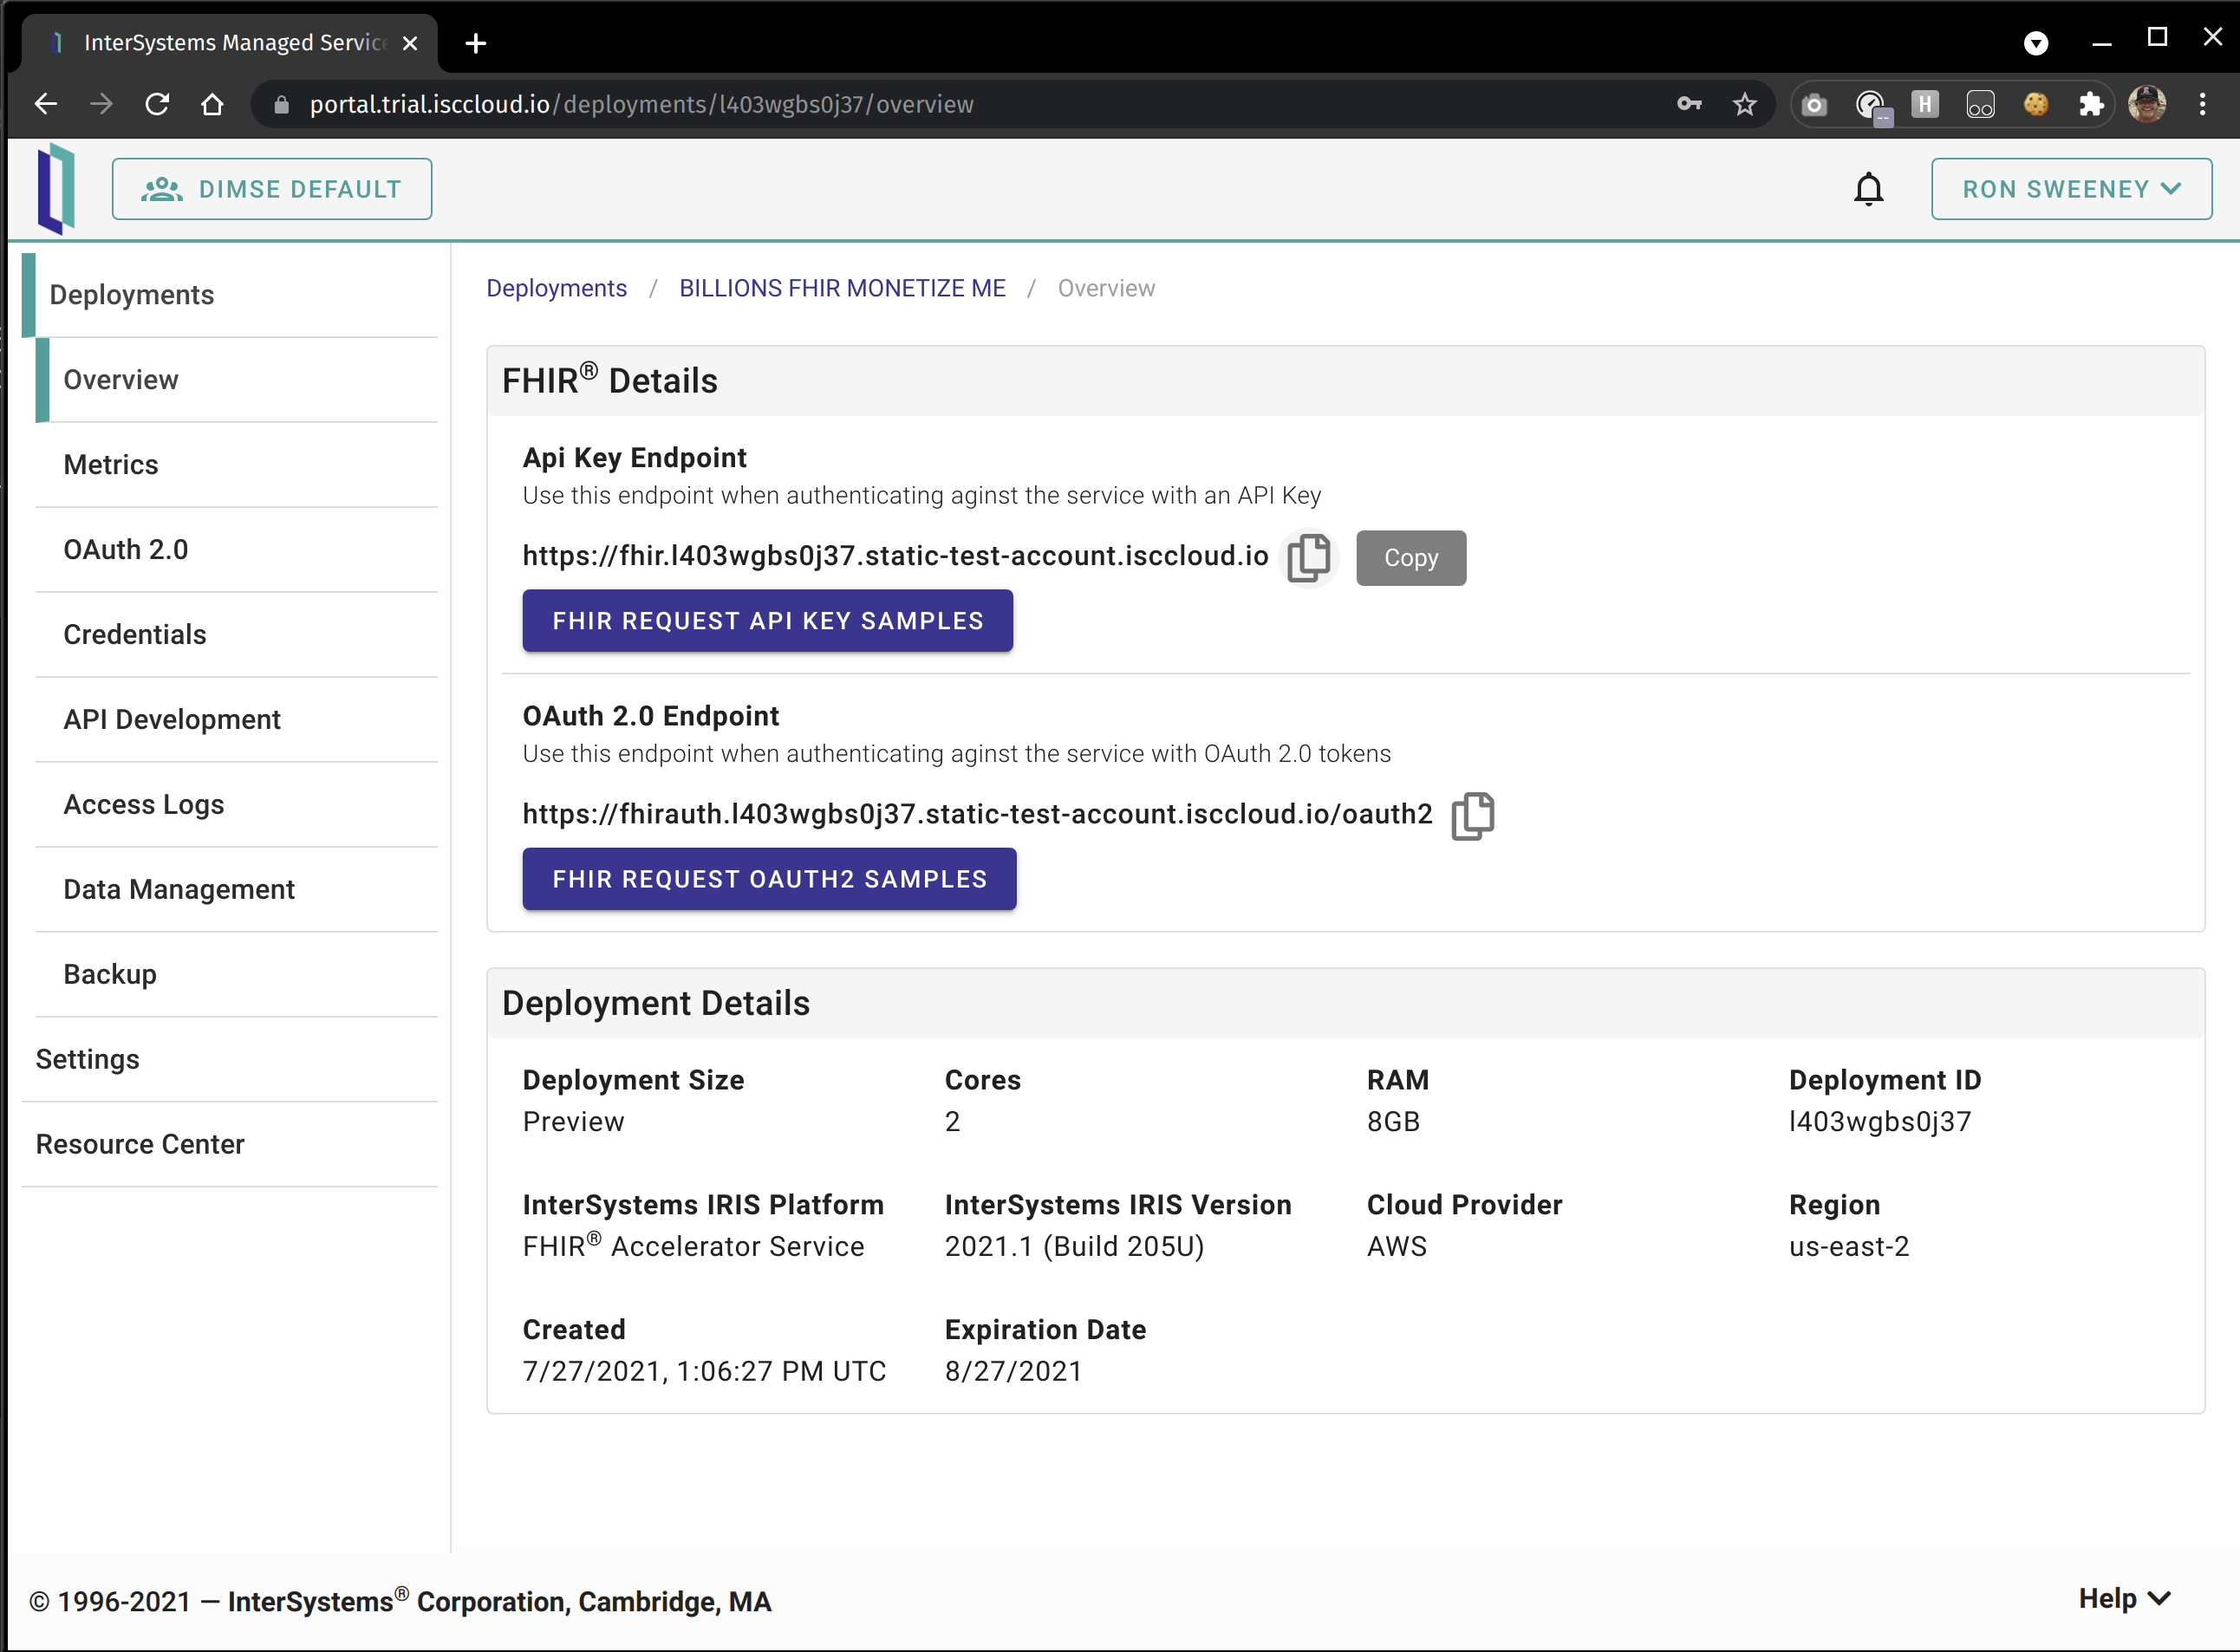
Task: Open the H extension icon
Action: coord(1925,104)
